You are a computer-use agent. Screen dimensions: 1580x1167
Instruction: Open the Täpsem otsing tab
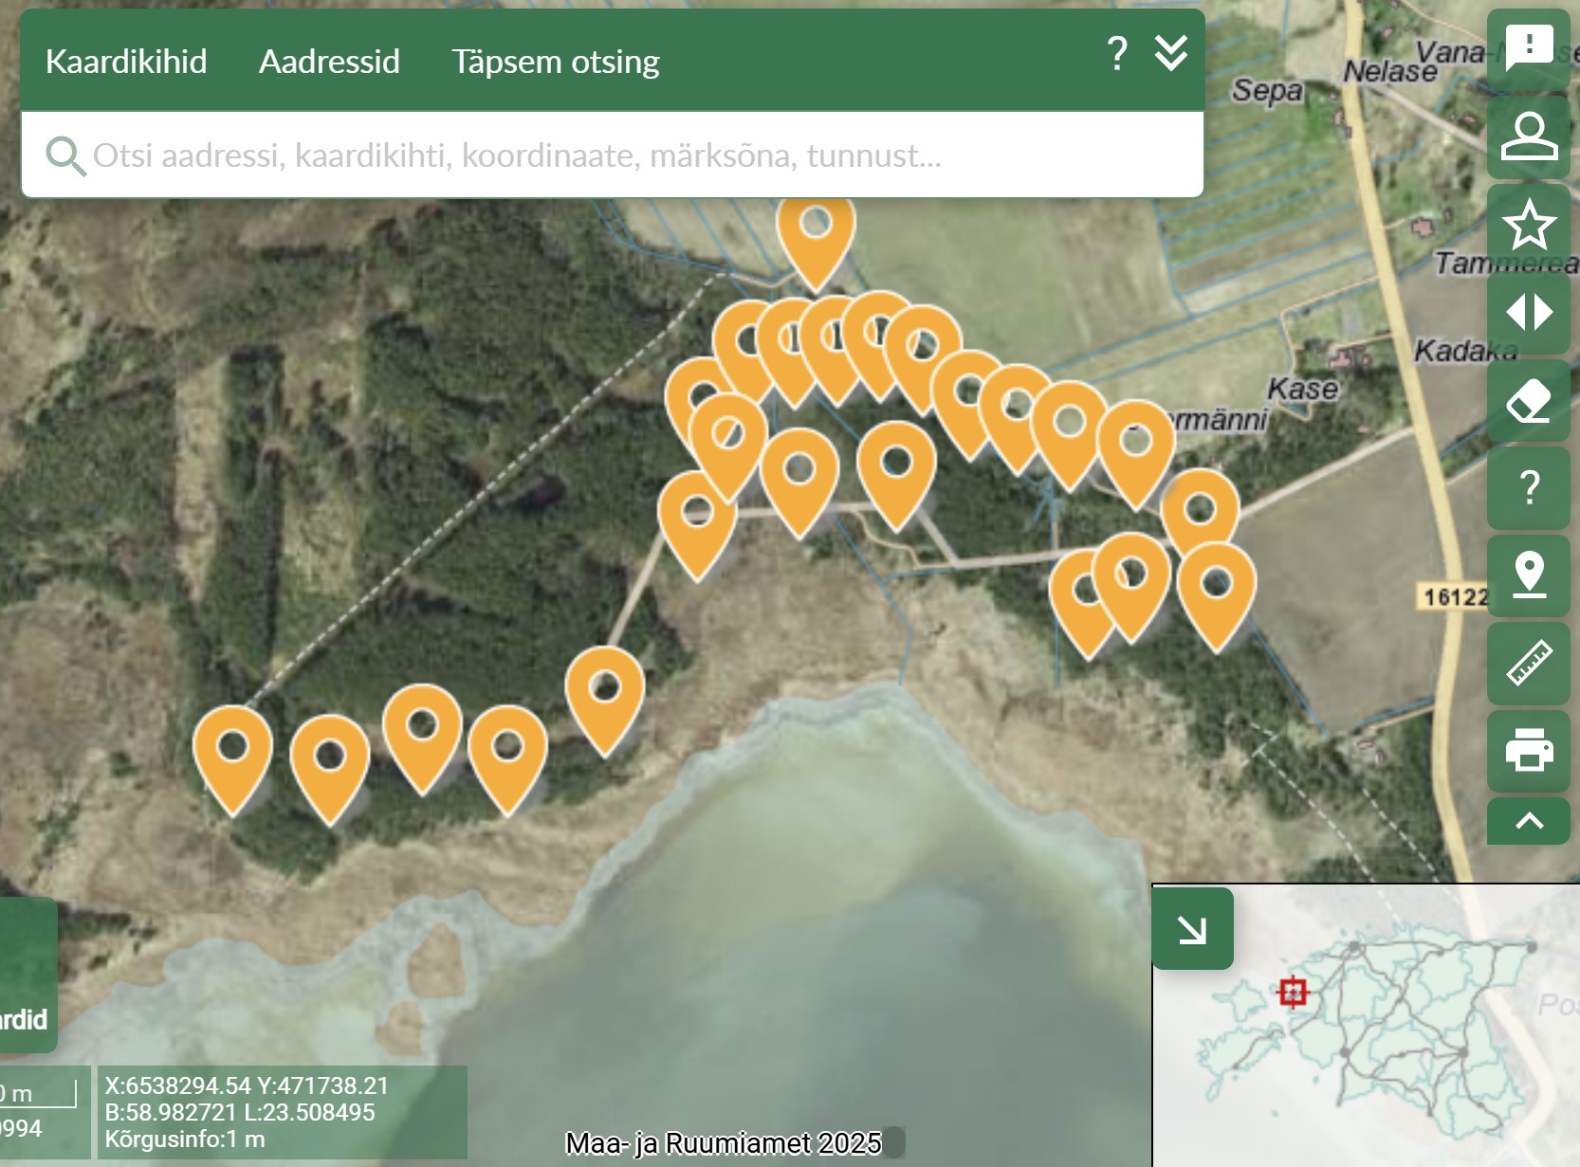555,62
